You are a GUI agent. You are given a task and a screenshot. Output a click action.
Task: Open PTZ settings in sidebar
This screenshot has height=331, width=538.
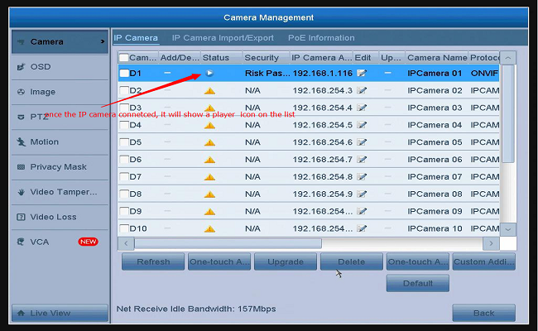[38, 117]
